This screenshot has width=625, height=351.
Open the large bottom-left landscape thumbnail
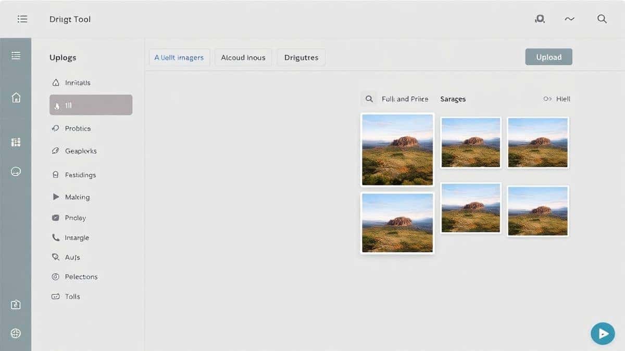pos(397,223)
